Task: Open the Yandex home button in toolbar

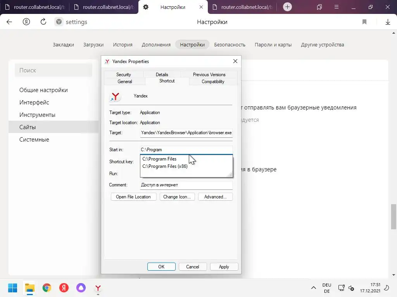Action: [26, 22]
